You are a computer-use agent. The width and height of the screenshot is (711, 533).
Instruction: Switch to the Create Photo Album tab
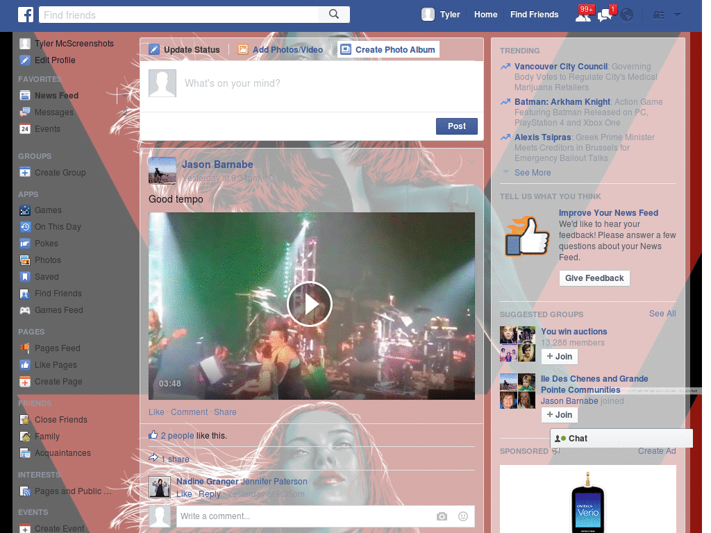point(390,49)
